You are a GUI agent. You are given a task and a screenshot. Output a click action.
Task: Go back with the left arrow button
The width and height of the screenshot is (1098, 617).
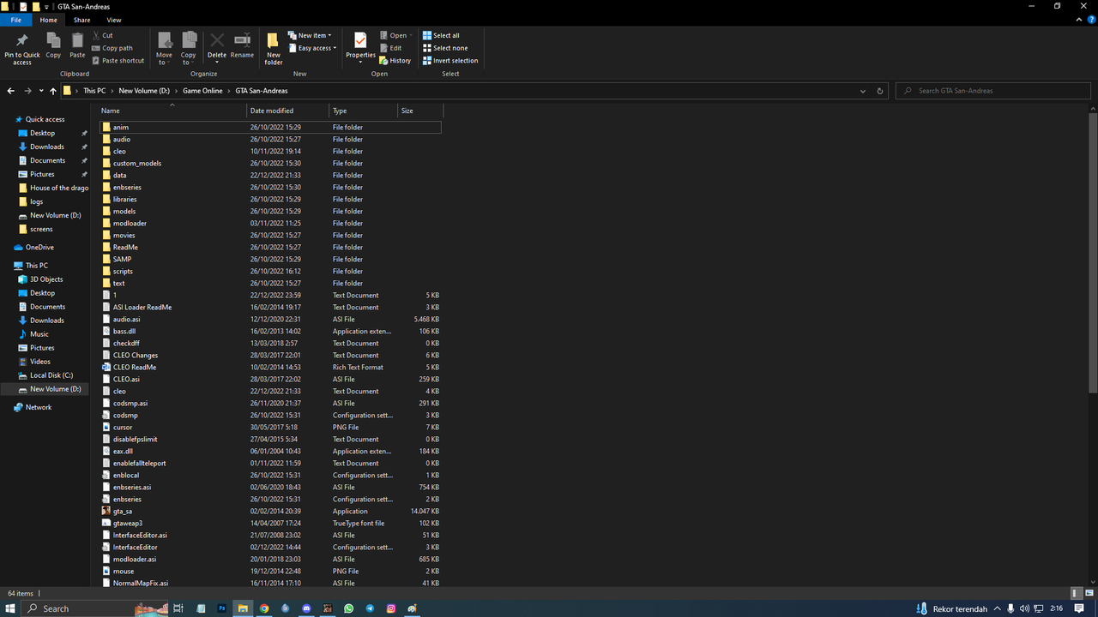point(10,91)
